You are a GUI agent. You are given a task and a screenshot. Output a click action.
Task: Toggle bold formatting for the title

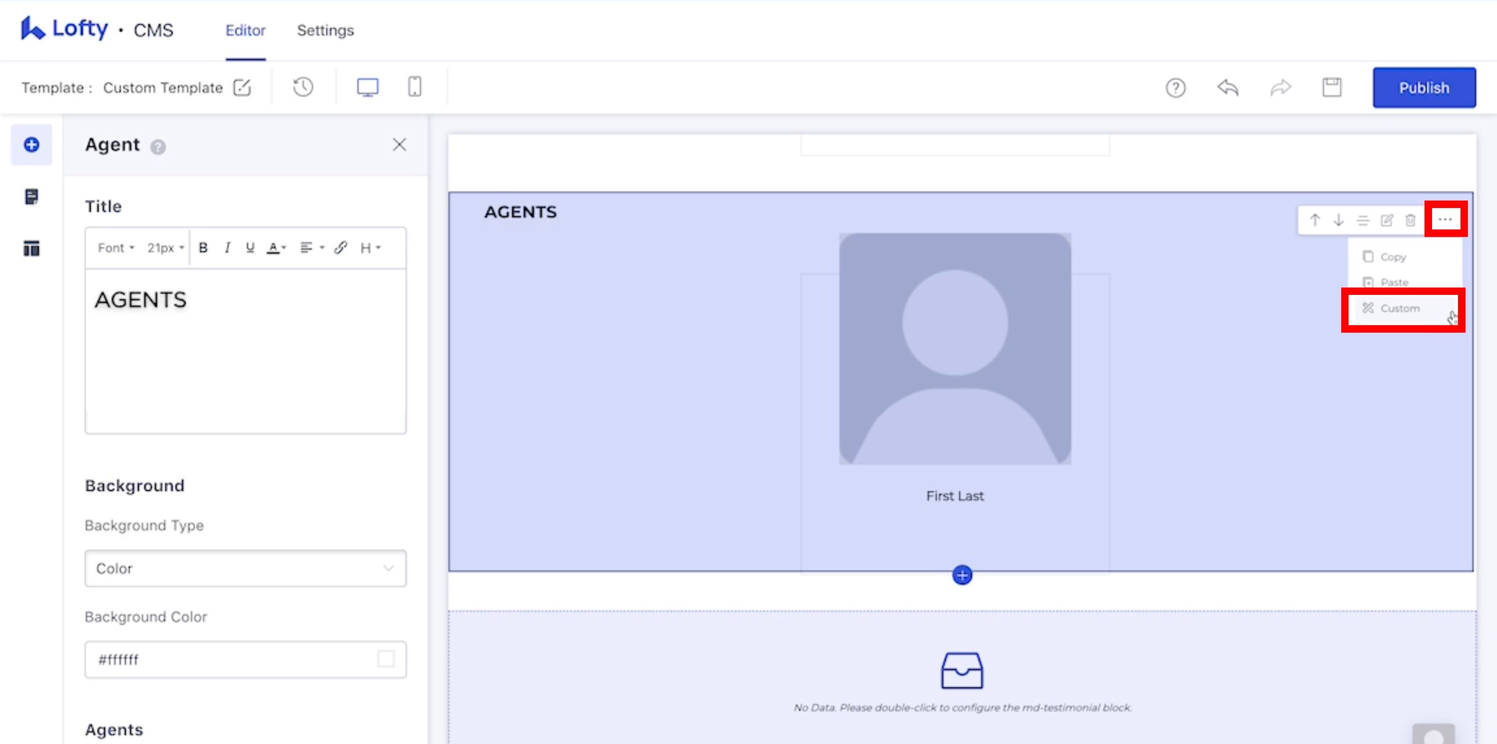click(203, 248)
